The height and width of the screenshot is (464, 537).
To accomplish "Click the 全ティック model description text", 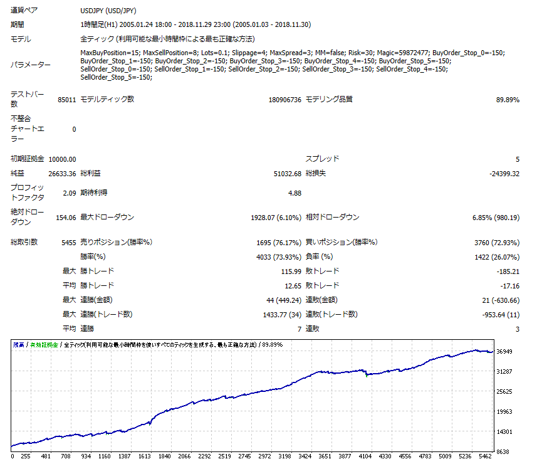I will [x=167, y=39].
